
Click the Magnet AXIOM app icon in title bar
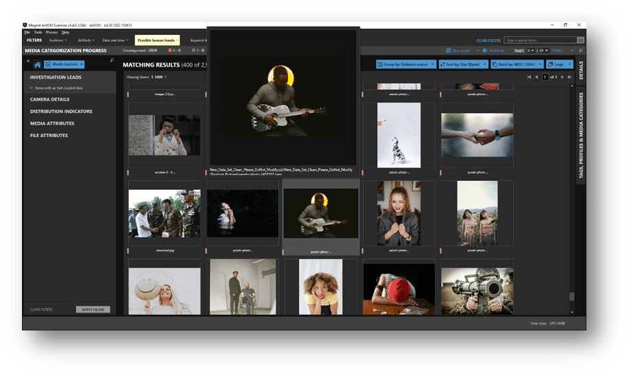pyautogui.click(x=25, y=25)
